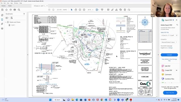Zoom in with the plus icon
Image resolution: width=181 pixels, height=102 pixels.
coord(84,10)
